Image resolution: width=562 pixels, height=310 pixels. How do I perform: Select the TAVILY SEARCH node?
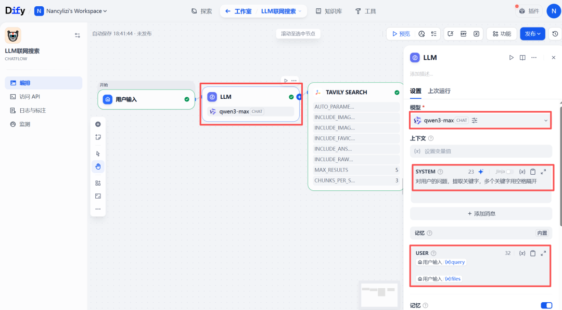coord(355,136)
